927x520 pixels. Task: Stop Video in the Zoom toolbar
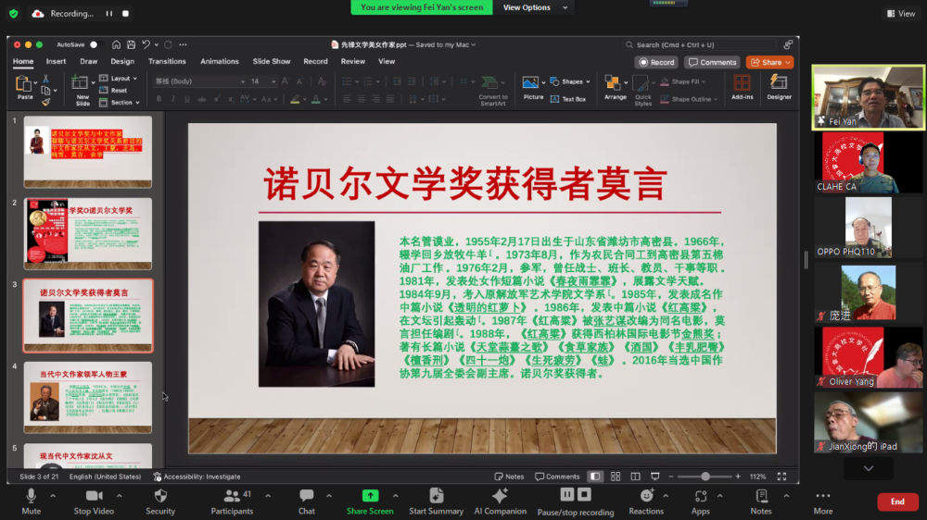(94, 496)
